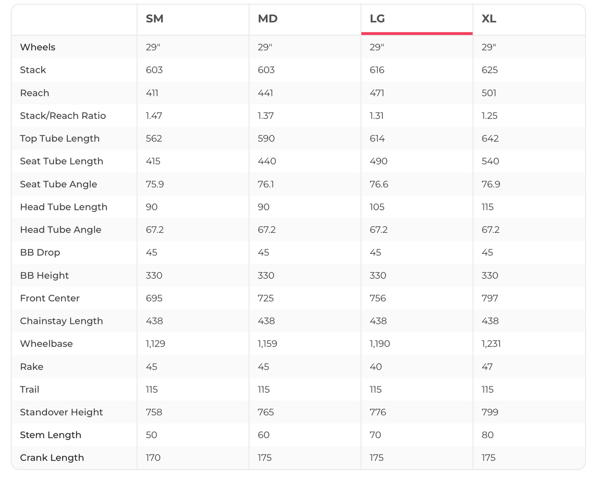Click the XL Wheelbase value 1,231
This screenshot has width=594, height=479.
491,344
